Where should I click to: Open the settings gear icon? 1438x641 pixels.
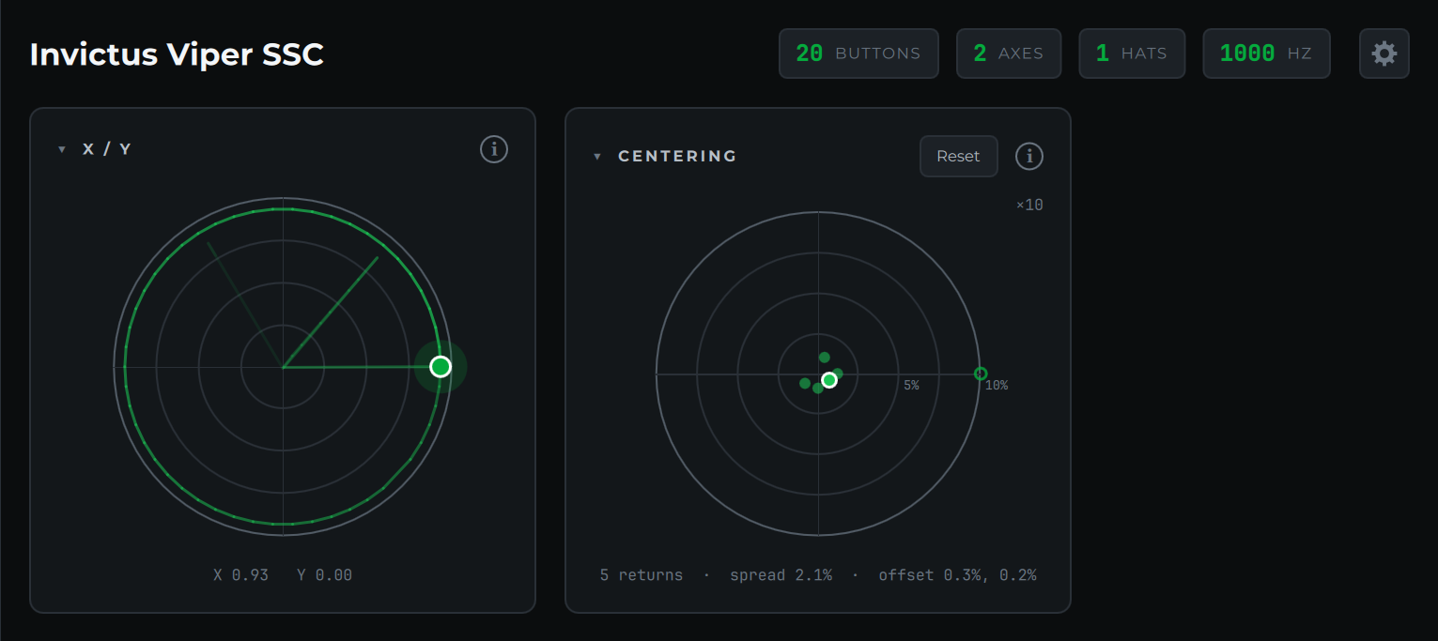pyautogui.click(x=1384, y=53)
